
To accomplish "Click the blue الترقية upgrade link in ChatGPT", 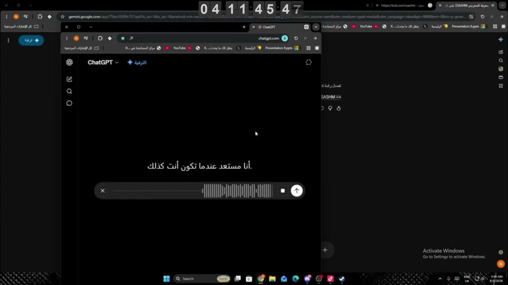I will pos(137,63).
